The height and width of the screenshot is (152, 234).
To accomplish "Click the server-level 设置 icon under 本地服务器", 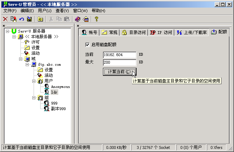I will (x=27, y=47).
